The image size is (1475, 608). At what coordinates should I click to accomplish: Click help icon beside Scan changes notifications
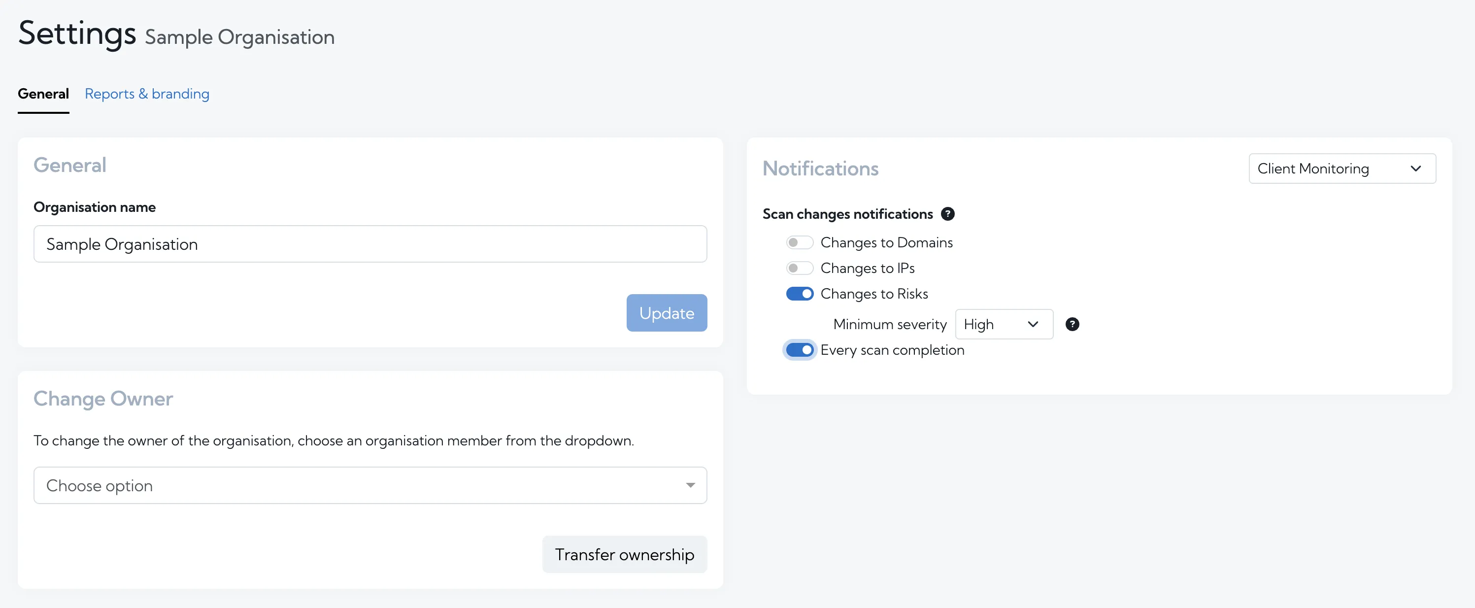pos(948,214)
